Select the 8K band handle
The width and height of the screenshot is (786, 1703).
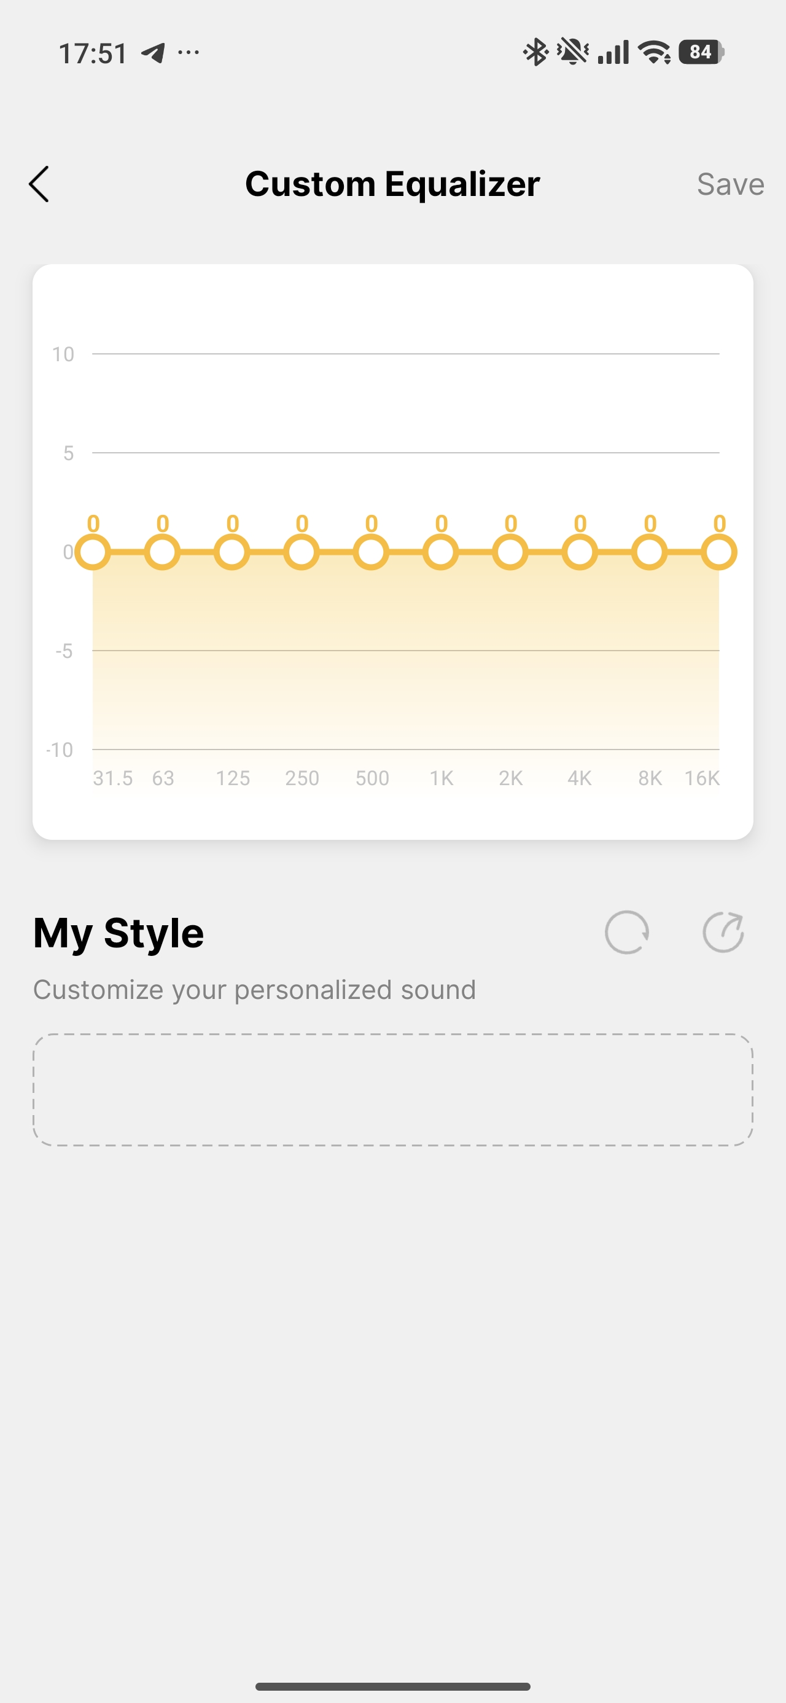[650, 552]
